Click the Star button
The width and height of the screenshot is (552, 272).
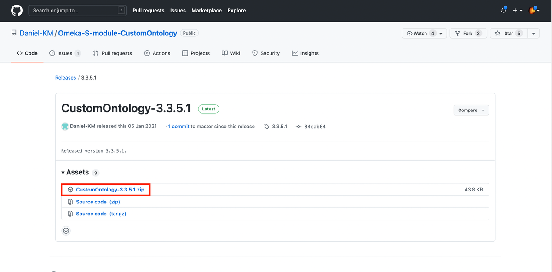coord(508,33)
